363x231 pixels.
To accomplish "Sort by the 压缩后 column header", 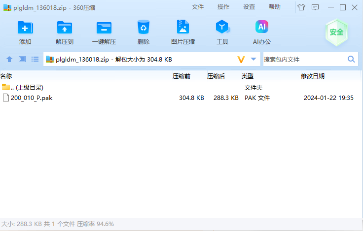I will click(216, 76).
